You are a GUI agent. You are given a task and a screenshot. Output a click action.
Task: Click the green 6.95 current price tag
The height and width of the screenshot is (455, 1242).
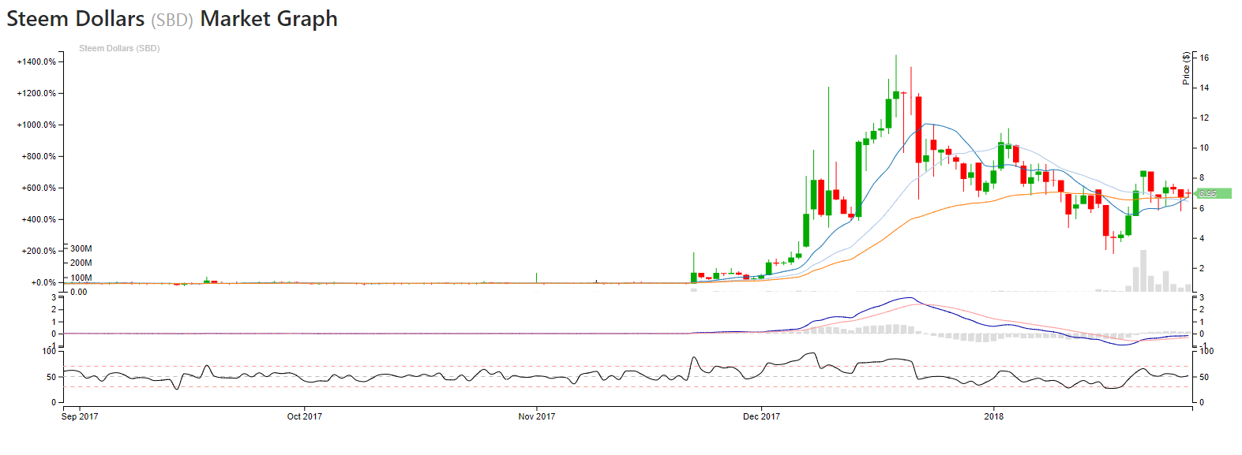pyautogui.click(x=1214, y=193)
